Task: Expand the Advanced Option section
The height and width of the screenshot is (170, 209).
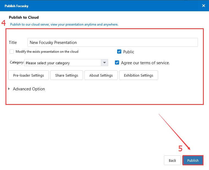Action: (9, 89)
